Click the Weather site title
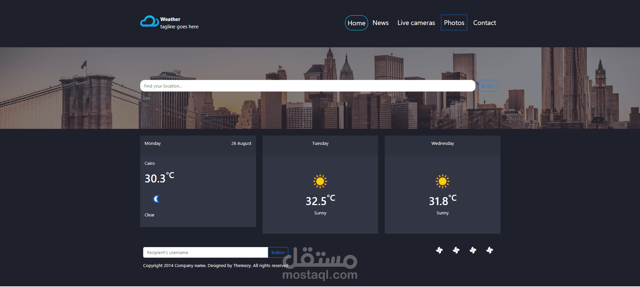This screenshot has height=287, width=640. 170,19
